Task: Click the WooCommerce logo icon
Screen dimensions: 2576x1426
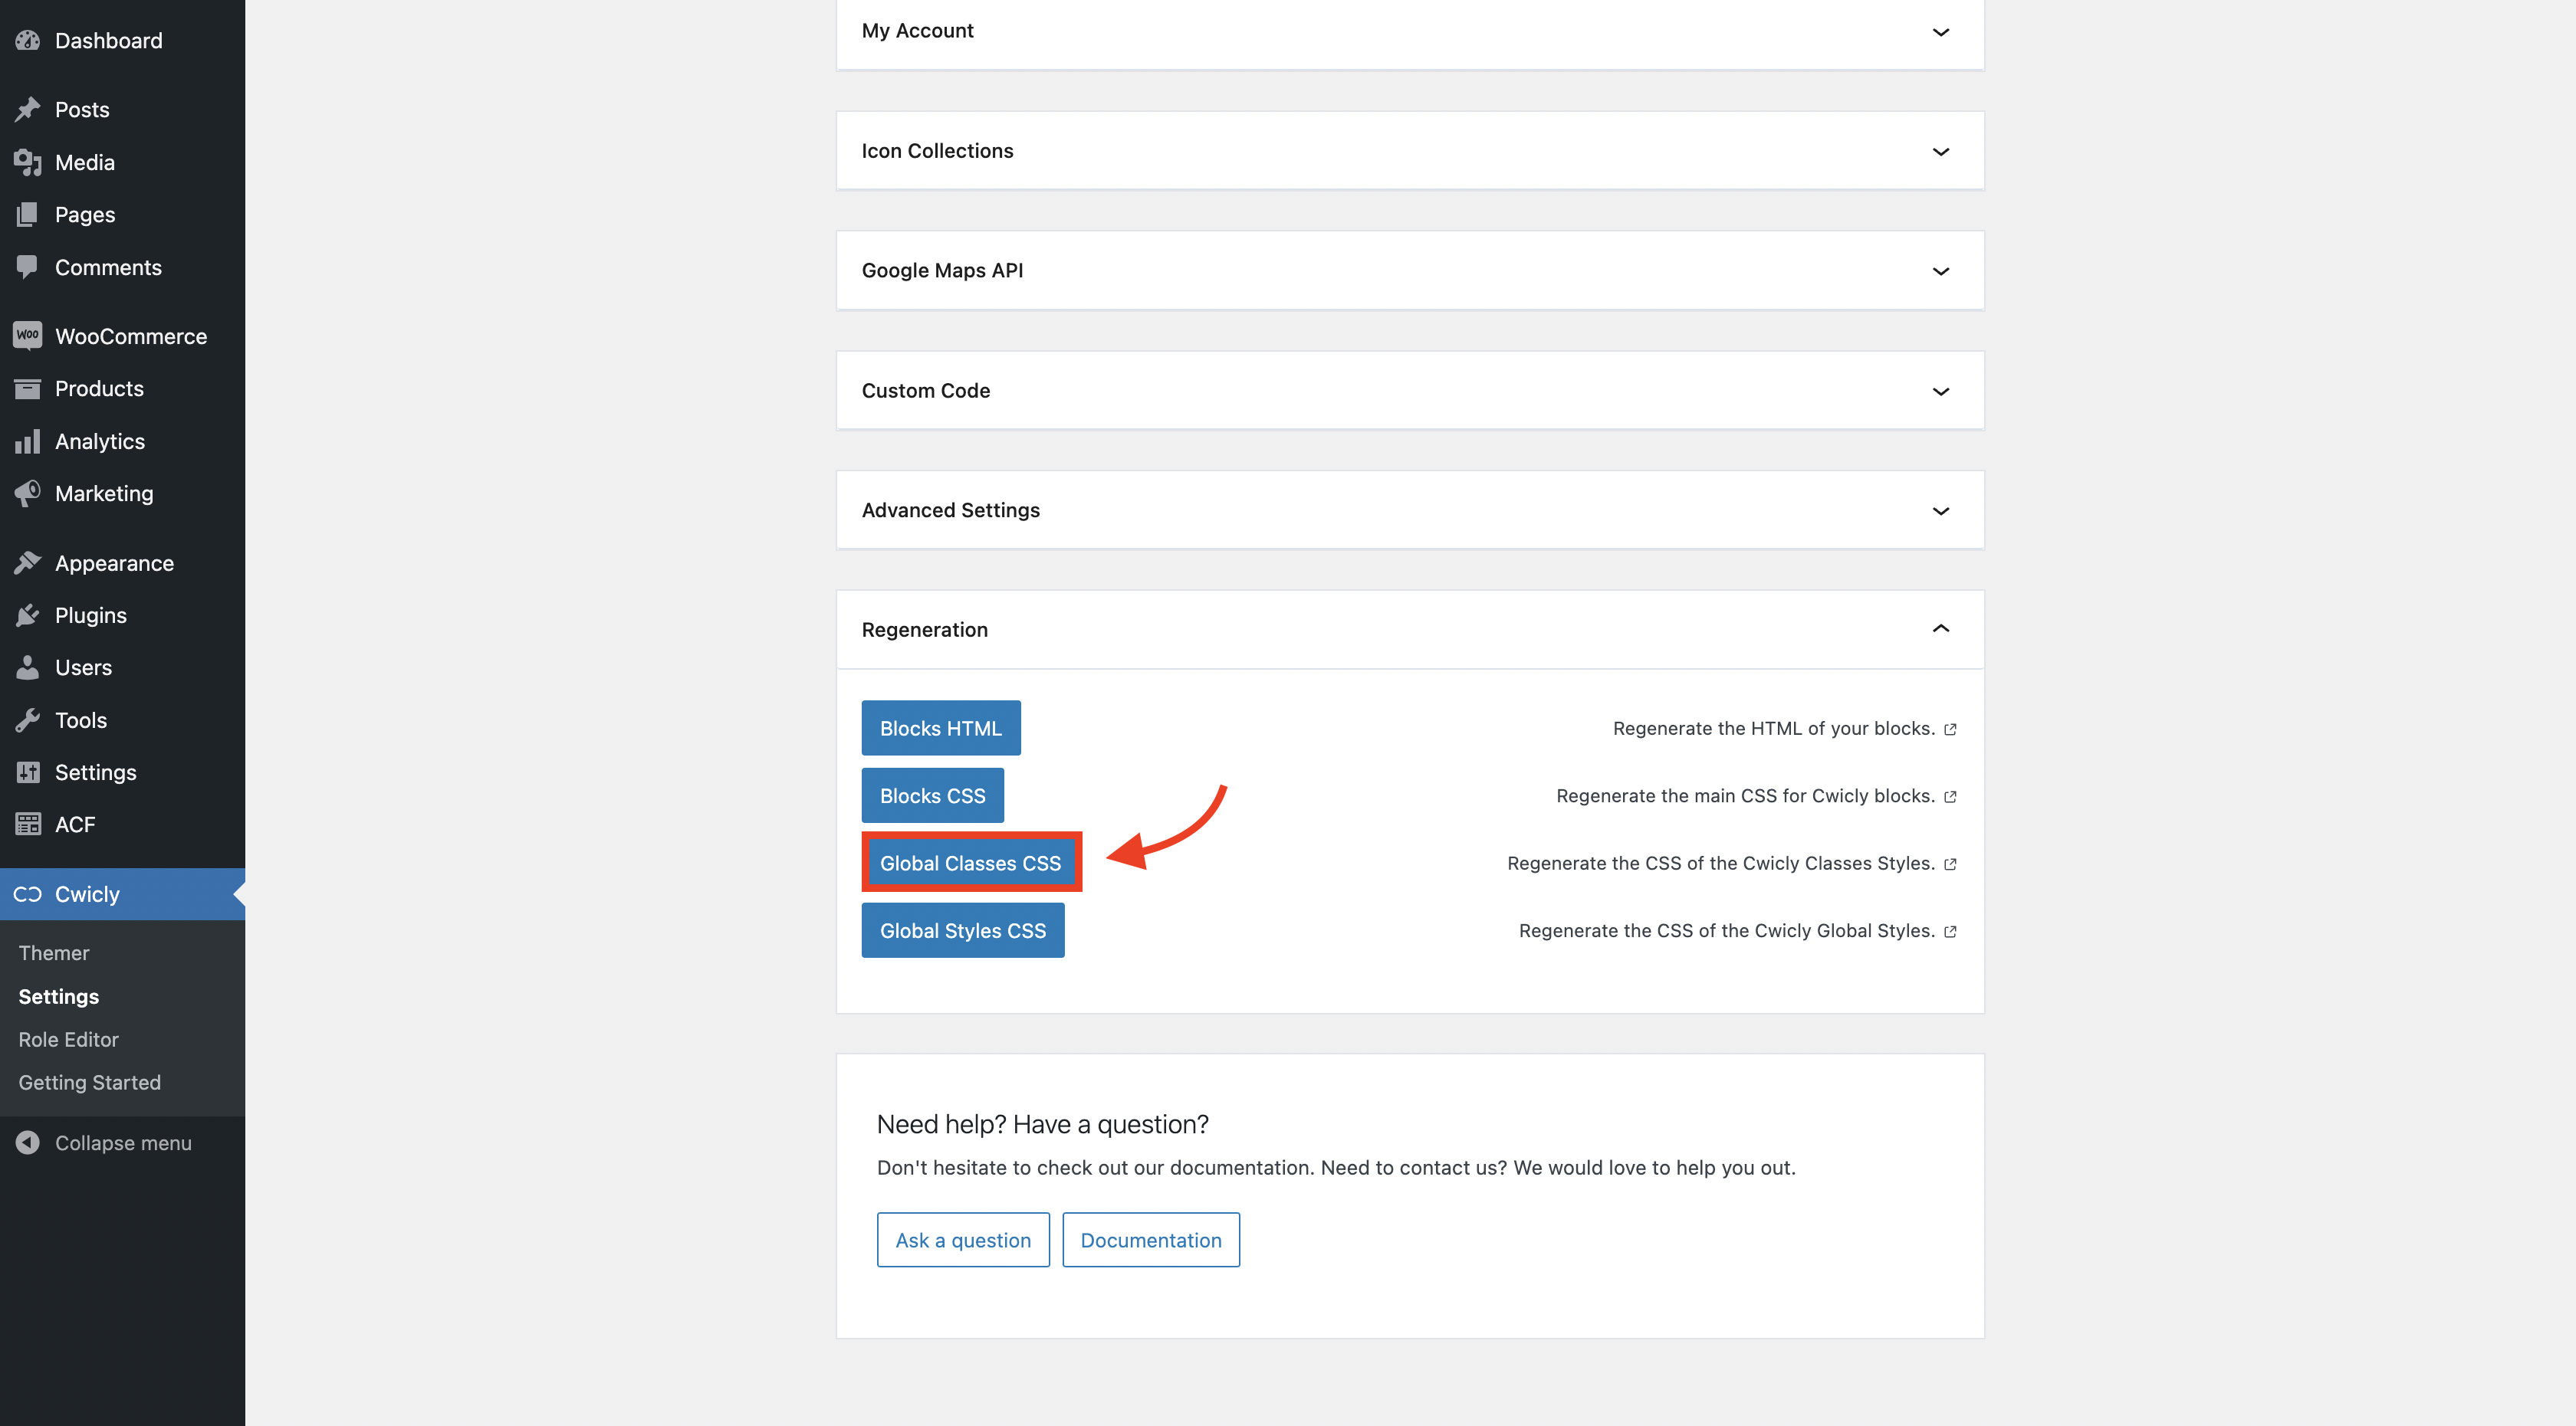Action: pos(28,336)
